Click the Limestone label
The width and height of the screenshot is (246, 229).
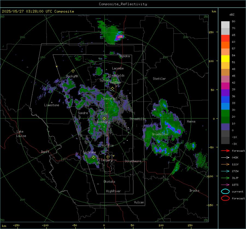click(x=52, y=105)
